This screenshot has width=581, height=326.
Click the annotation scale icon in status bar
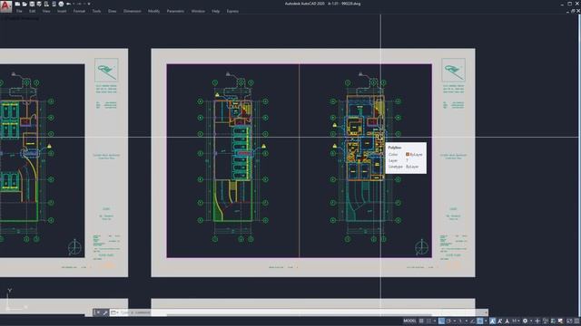point(507,321)
